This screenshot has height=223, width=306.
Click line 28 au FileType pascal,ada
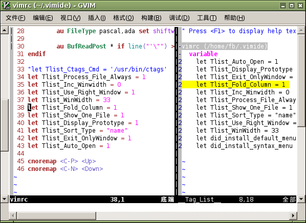115,31
